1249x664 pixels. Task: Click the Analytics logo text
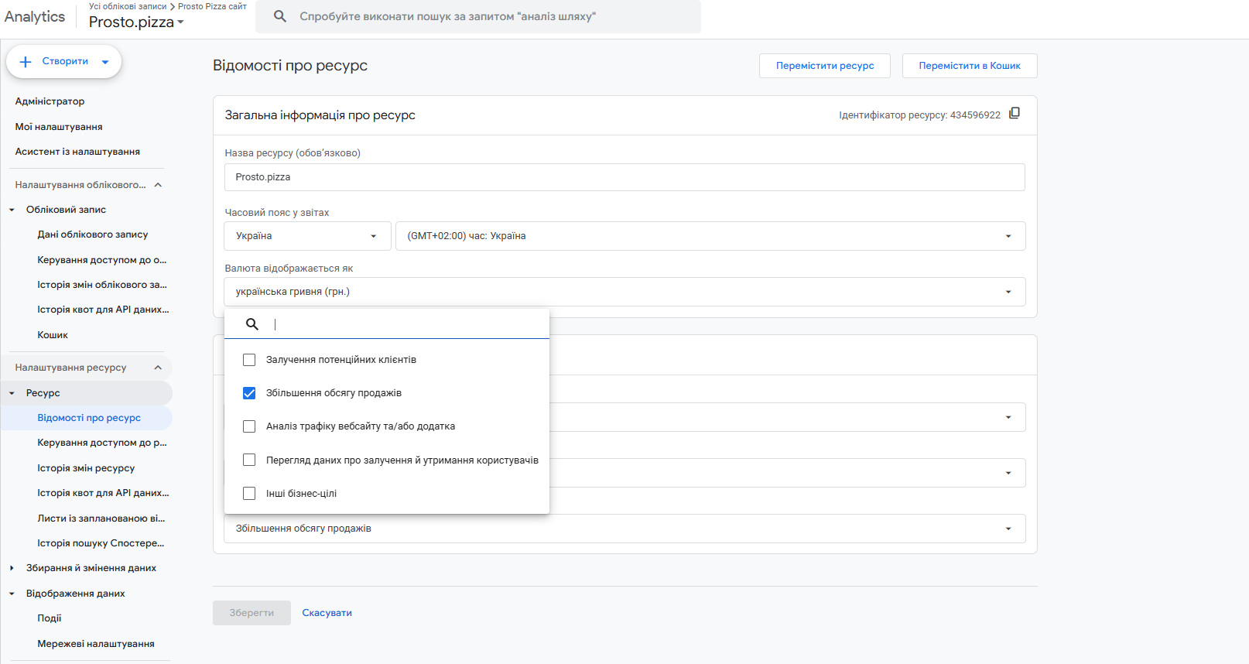pyautogui.click(x=35, y=17)
